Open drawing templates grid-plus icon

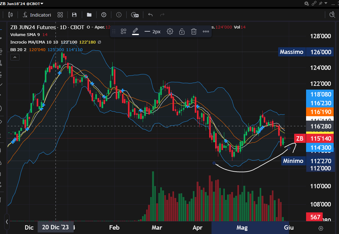[x=124, y=32]
